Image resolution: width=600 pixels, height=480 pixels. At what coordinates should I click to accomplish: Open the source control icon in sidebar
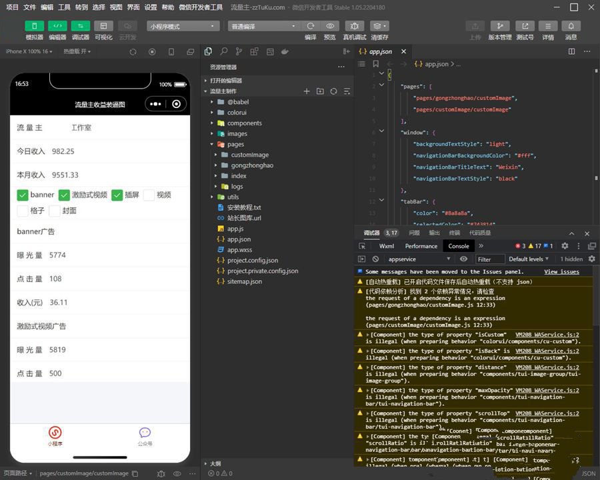[239, 51]
